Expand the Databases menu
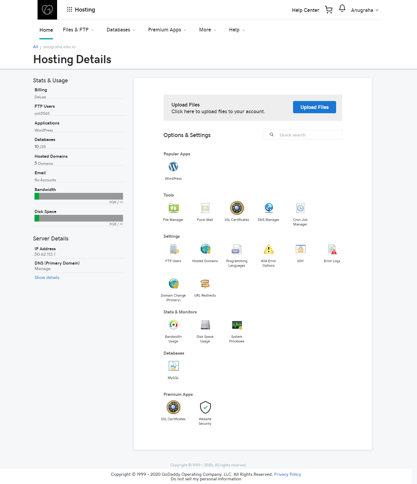Image resolution: width=417 pixels, height=484 pixels. pos(121,30)
